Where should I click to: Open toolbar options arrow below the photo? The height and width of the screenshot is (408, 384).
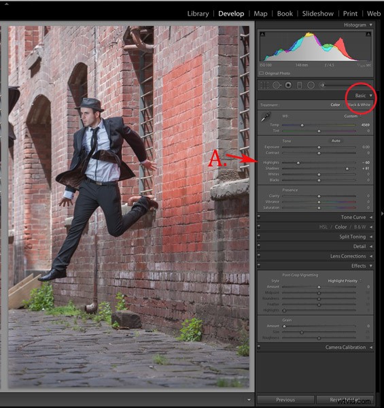pos(249,400)
